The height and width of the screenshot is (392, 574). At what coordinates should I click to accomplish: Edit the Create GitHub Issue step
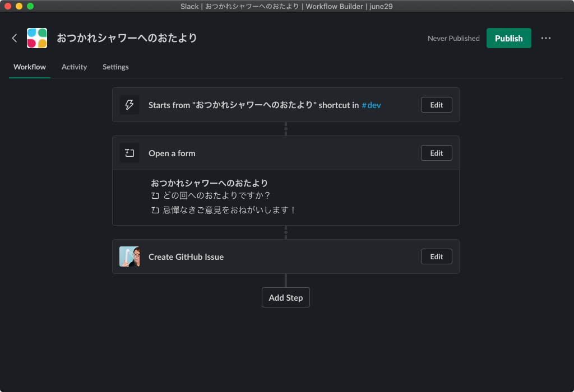point(436,256)
